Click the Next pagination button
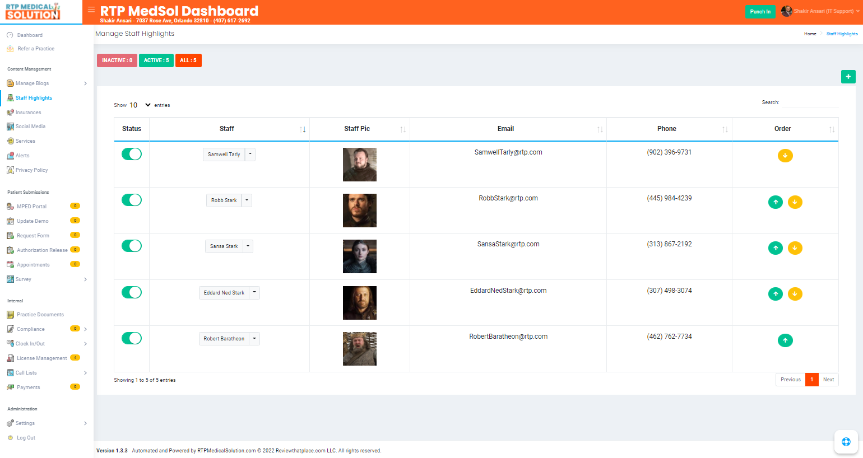The width and height of the screenshot is (863, 458). 828,380
